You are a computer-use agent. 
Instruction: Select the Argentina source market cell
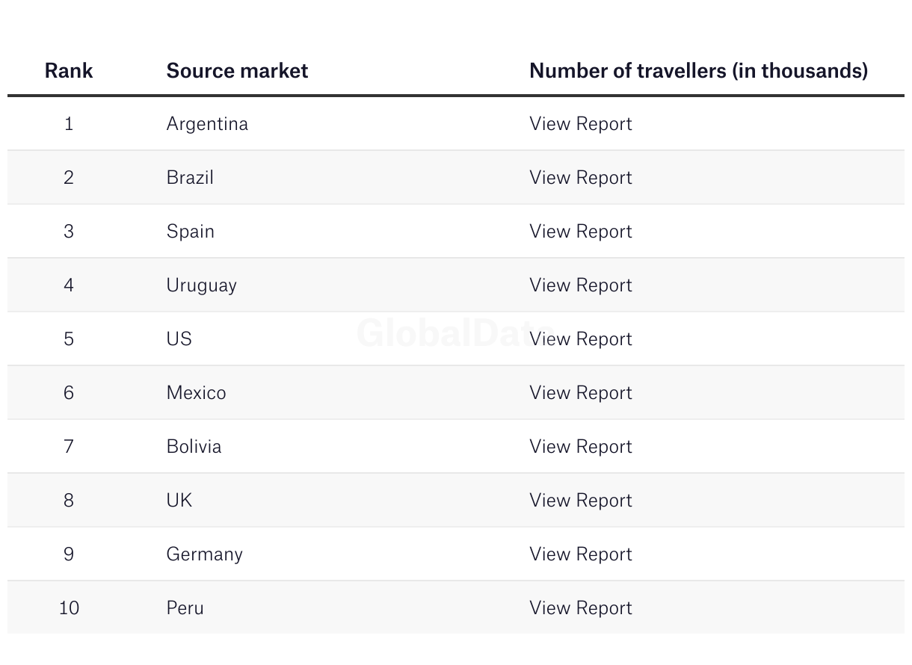coord(207,123)
